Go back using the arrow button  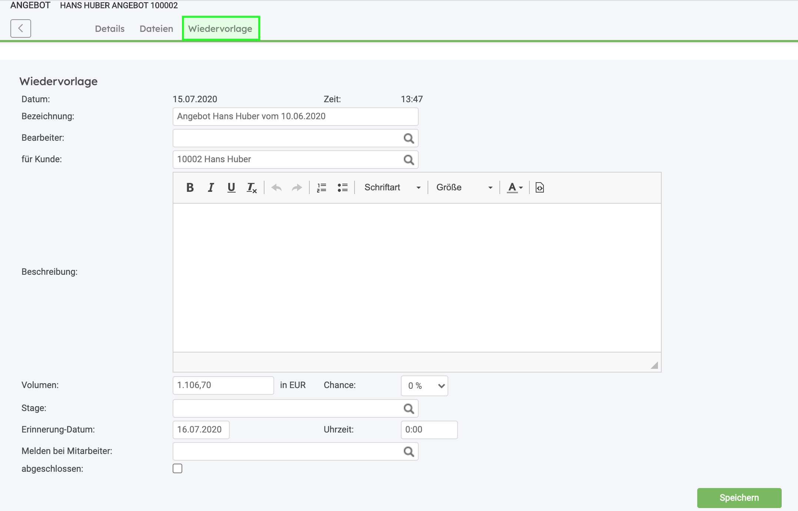click(21, 29)
